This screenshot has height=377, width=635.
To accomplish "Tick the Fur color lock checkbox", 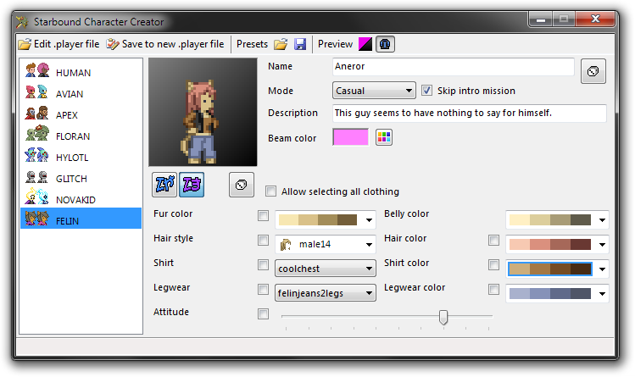I will point(263,215).
